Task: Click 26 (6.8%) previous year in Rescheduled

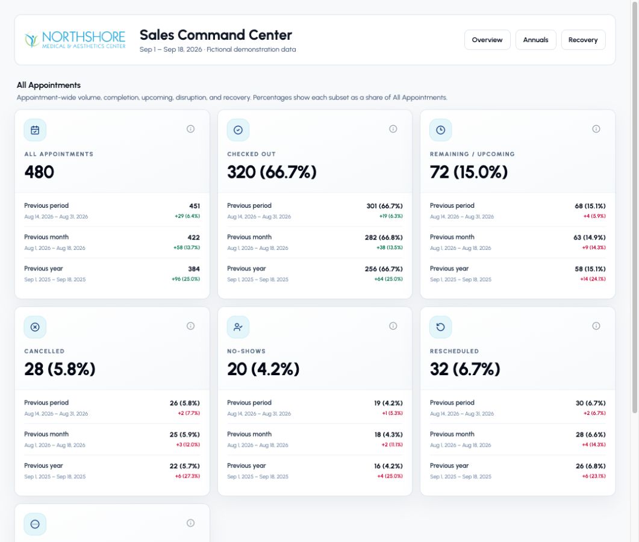Action: 590,466
